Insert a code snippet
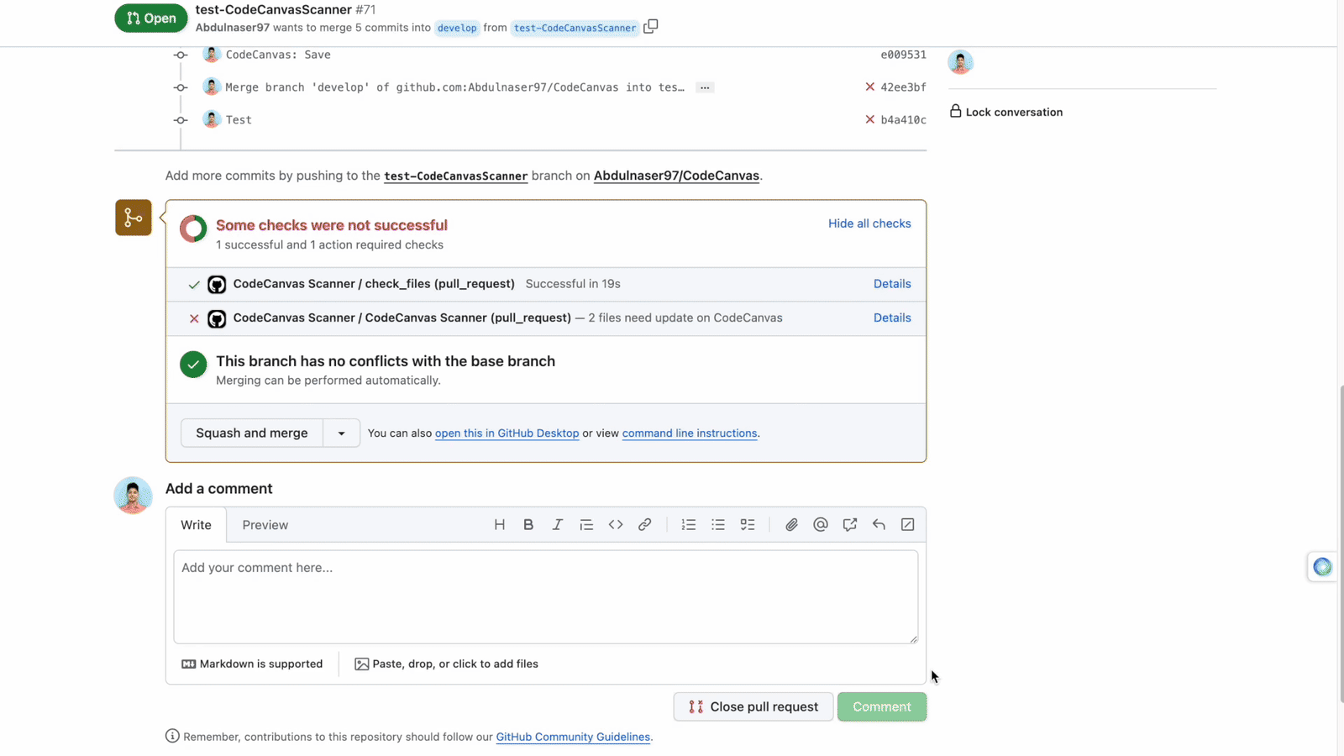 tap(616, 524)
